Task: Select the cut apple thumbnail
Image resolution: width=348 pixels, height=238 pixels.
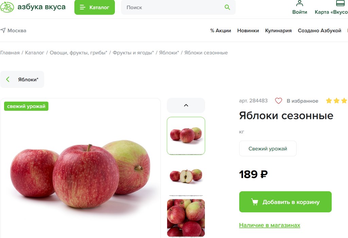Action: [186, 176]
